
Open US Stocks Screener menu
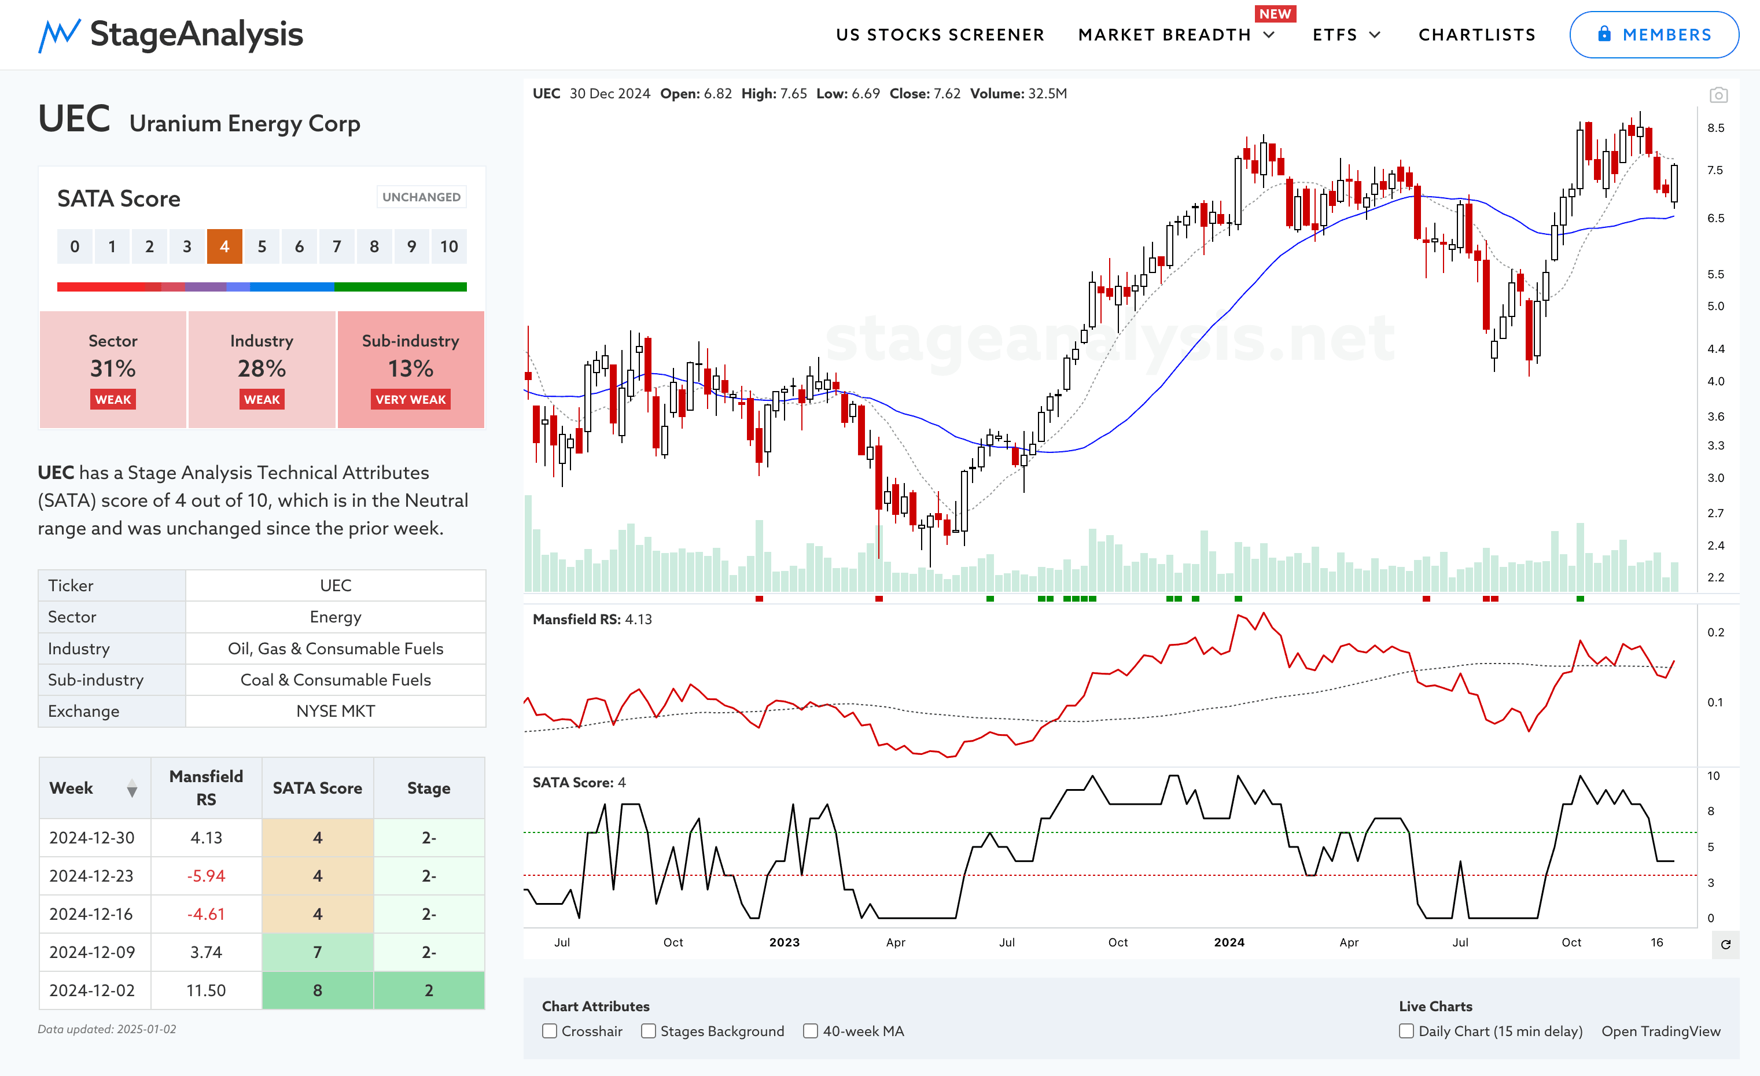[940, 35]
